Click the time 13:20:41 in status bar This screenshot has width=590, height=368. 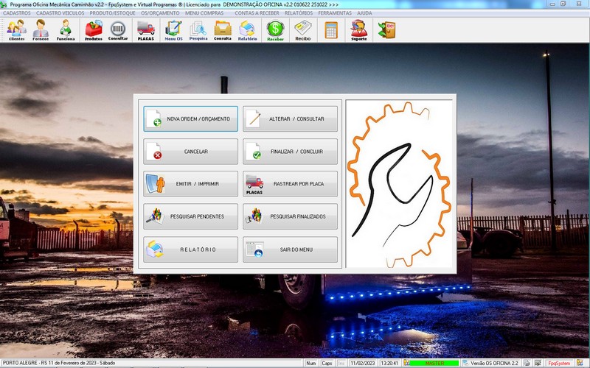coord(389,363)
